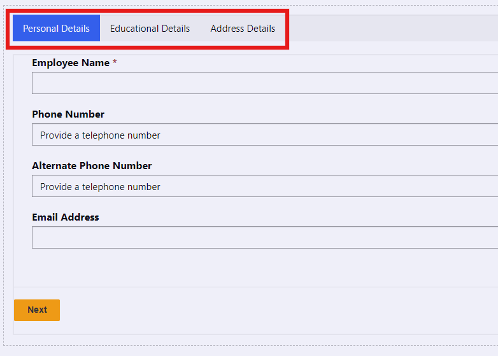Click the Email Address label

pyautogui.click(x=66, y=217)
